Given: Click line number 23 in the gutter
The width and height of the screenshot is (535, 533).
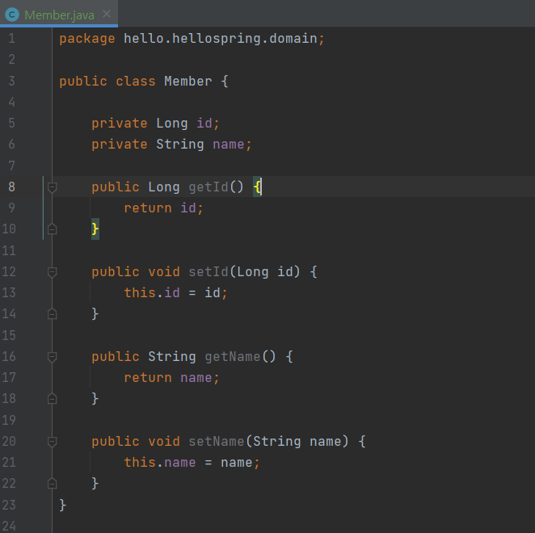Looking at the screenshot, I should [x=9, y=505].
